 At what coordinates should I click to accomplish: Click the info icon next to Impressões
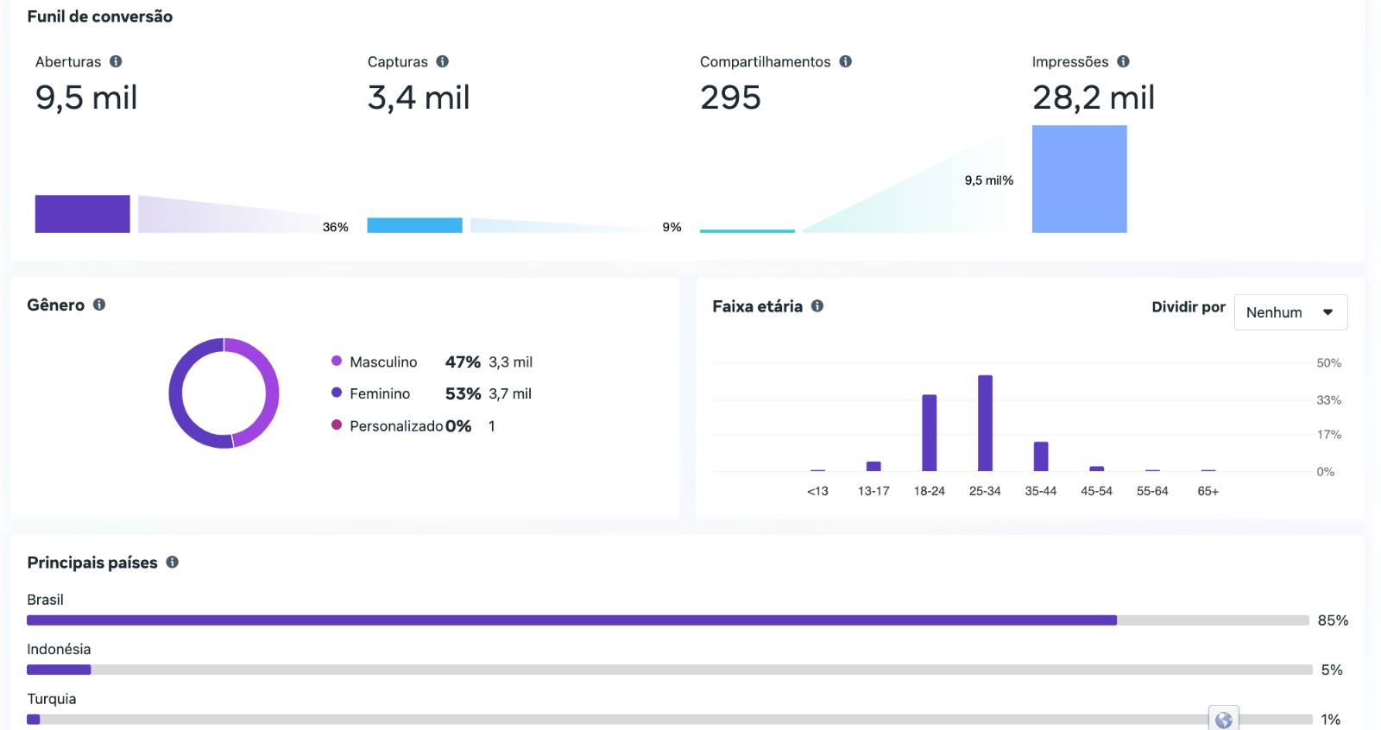[x=1123, y=61]
